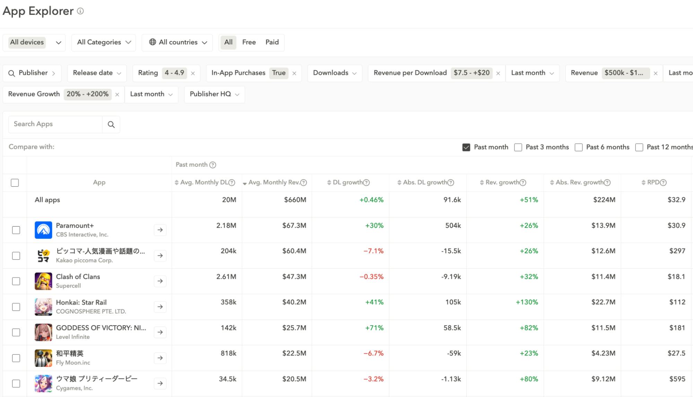Switch to the Free tab
This screenshot has height=397, width=693.
pos(249,42)
